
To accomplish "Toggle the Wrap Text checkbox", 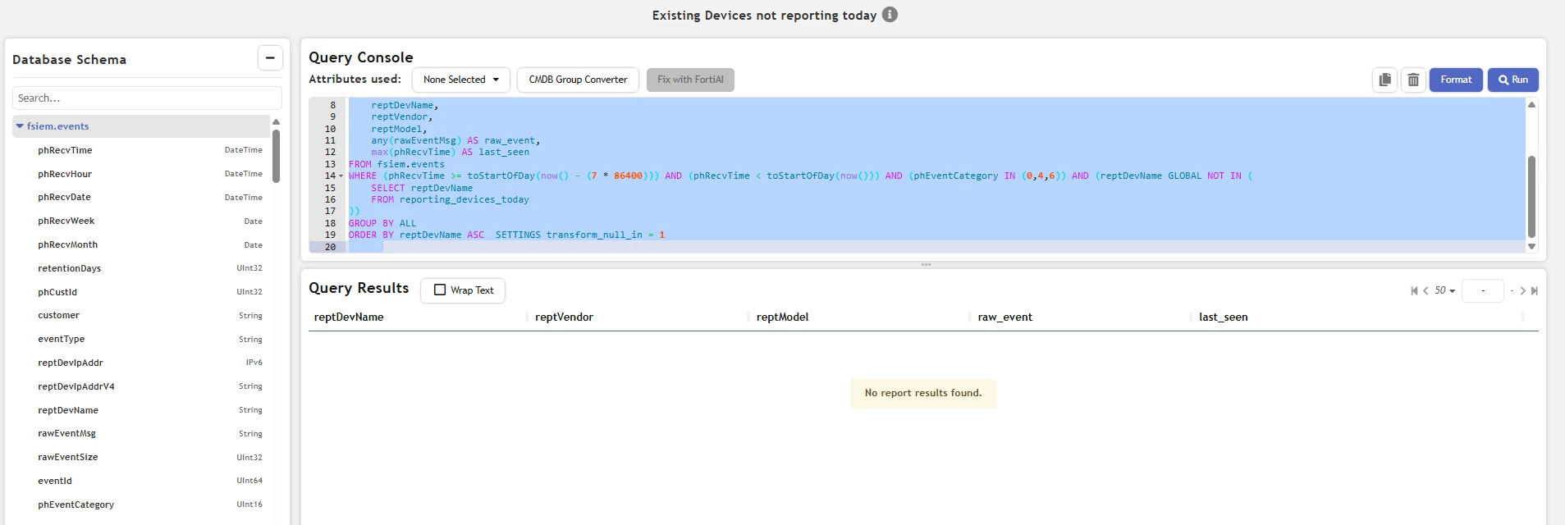I will click(x=440, y=290).
